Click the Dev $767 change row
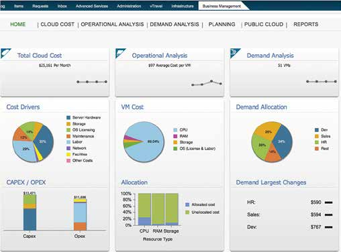This screenshot has height=252, width=341. 289,227
